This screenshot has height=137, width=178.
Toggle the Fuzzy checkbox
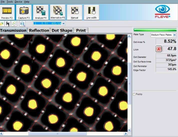coord(134,94)
